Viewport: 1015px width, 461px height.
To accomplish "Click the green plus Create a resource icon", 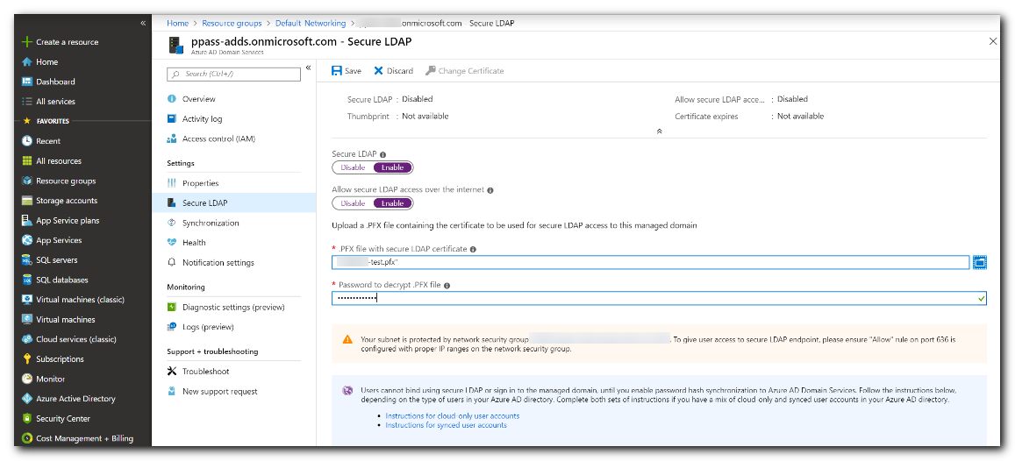I will [26, 42].
